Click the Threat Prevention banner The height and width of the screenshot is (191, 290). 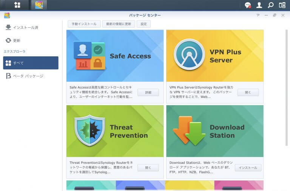tap(115, 131)
